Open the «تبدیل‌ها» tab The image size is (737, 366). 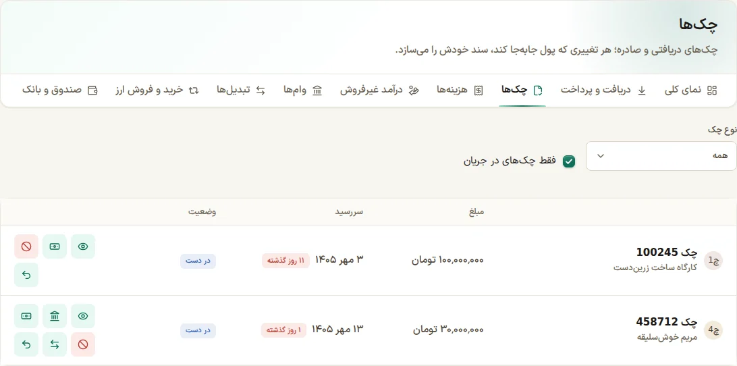[x=241, y=90]
